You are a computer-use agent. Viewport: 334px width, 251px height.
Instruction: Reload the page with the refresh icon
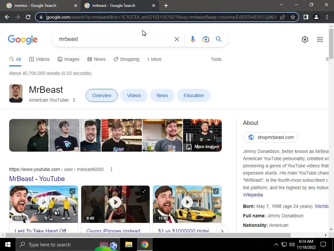point(28,17)
